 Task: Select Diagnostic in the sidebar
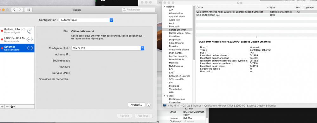175,40
